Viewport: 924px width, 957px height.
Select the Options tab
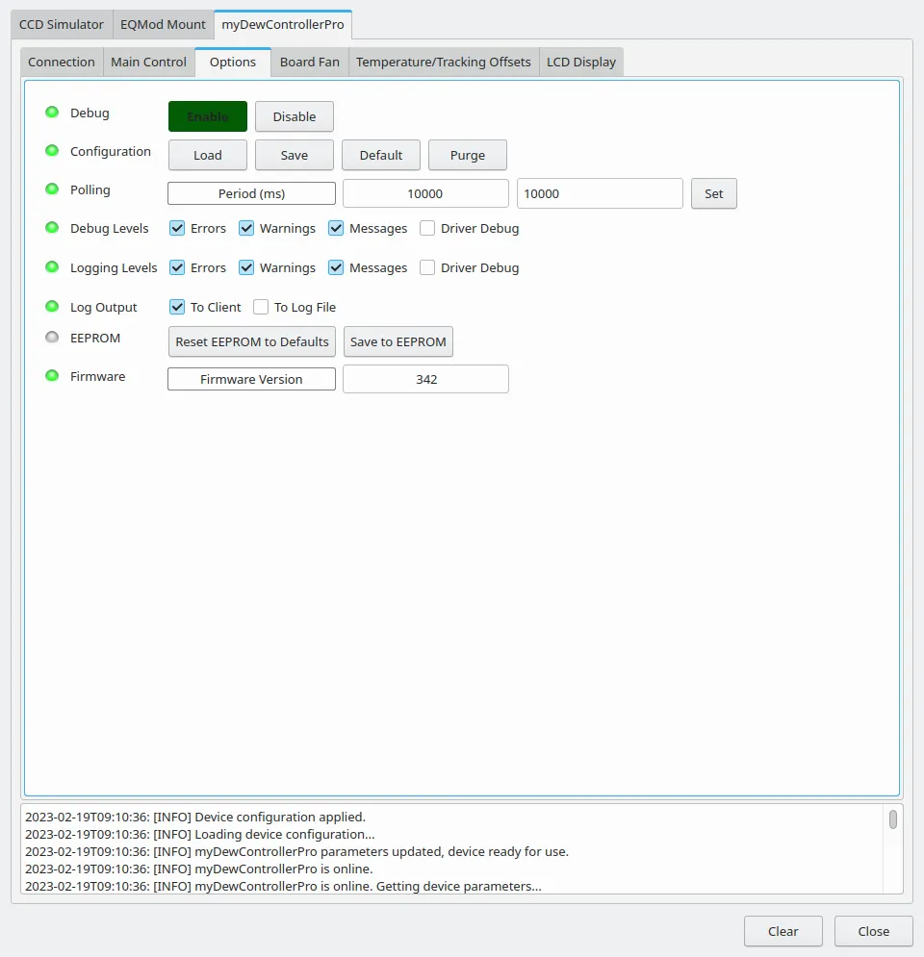click(233, 62)
